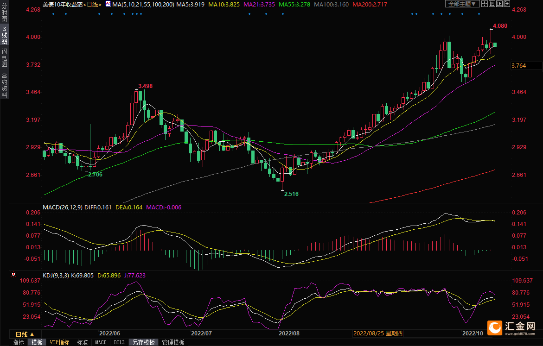
Task: Expand the 日线 period selector
Action: [x=25, y=334]
